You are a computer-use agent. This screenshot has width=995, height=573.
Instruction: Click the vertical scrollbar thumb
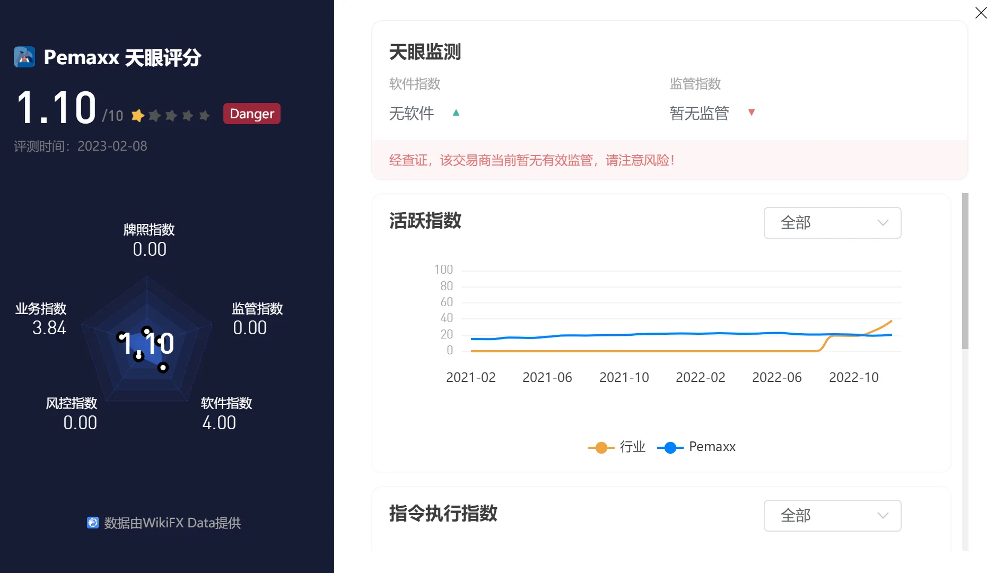[x=965, y=271]
